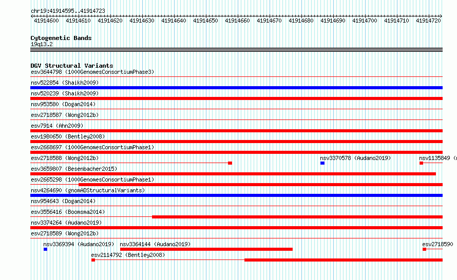Click the esv2718587 (Wong2012b) label

[65, 115]
